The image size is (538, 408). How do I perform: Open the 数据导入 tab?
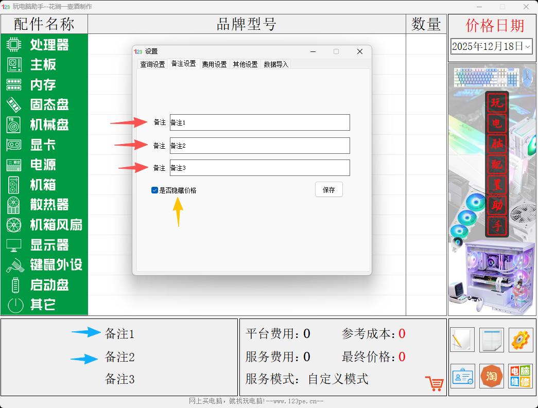coord(275,64)
